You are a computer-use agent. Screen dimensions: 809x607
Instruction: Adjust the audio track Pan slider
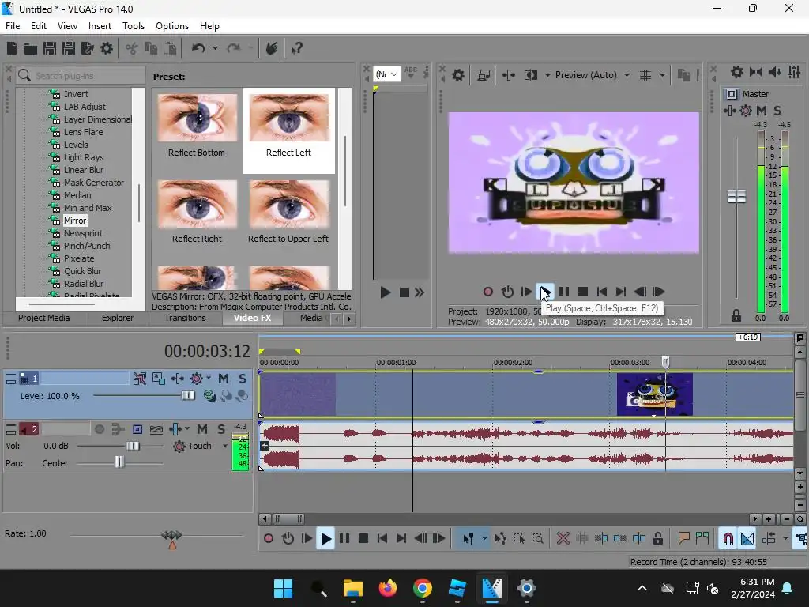click(119, 462)
